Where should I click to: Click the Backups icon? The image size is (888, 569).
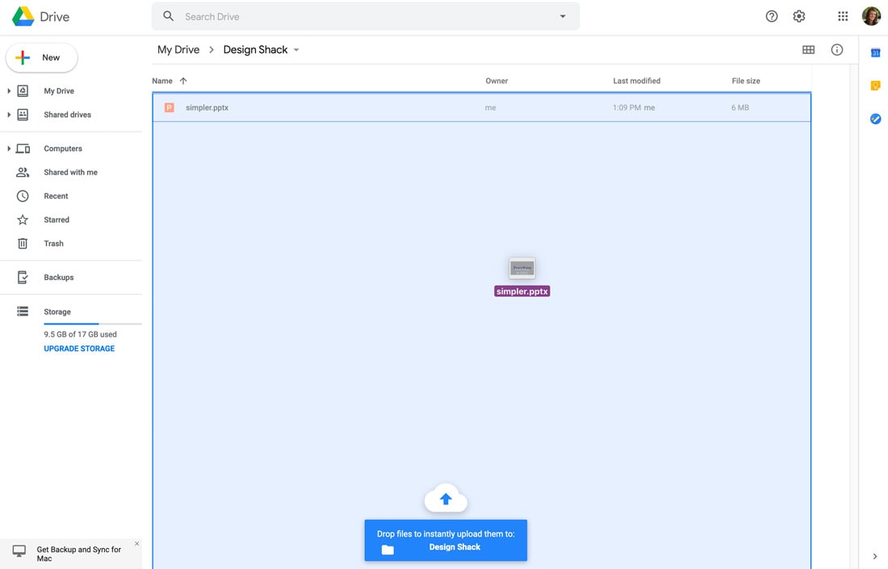click(23, 278)
